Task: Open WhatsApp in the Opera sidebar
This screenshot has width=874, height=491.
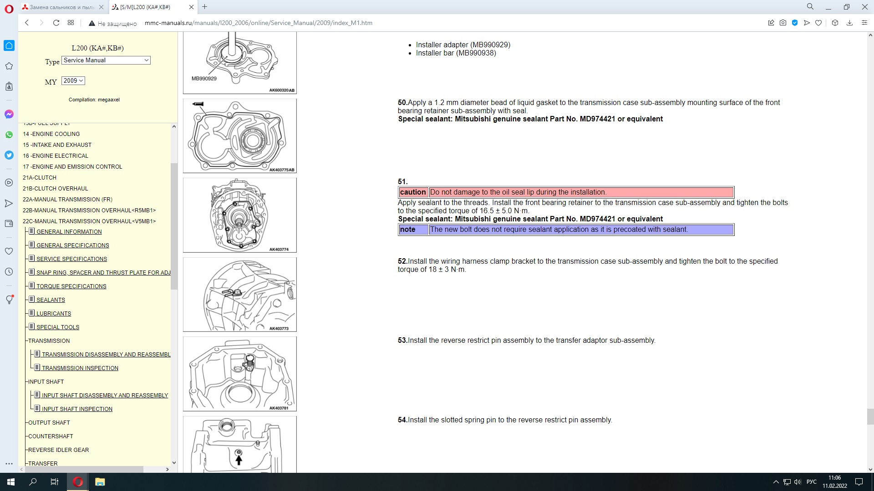Action: pyautogui.click(x=9, y=135)
